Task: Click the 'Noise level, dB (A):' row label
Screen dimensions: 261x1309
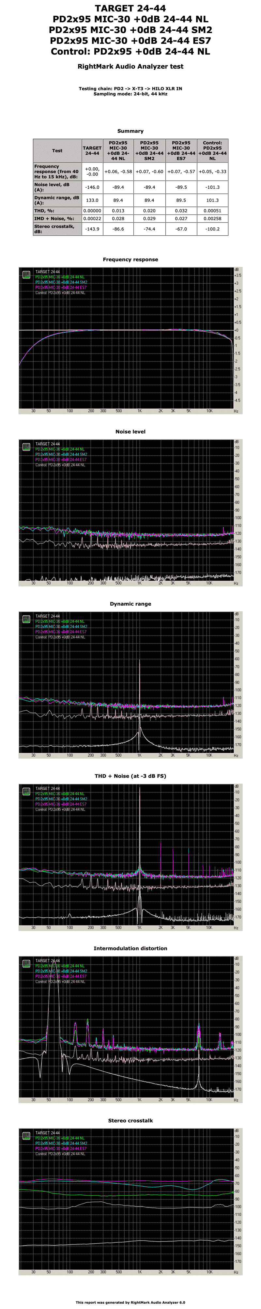Action: point(57,187)
